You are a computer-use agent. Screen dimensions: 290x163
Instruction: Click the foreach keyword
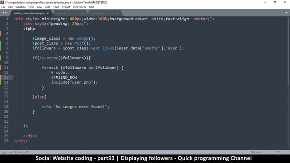pyautogui.click(x=50, y=67)
